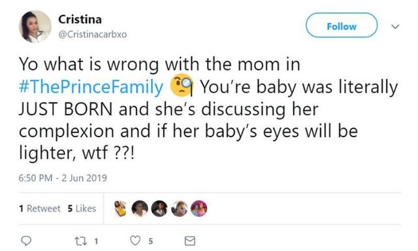The image size is (418, 251).
Task: Retweet using the arrows icon
Action: pos(80,241)
